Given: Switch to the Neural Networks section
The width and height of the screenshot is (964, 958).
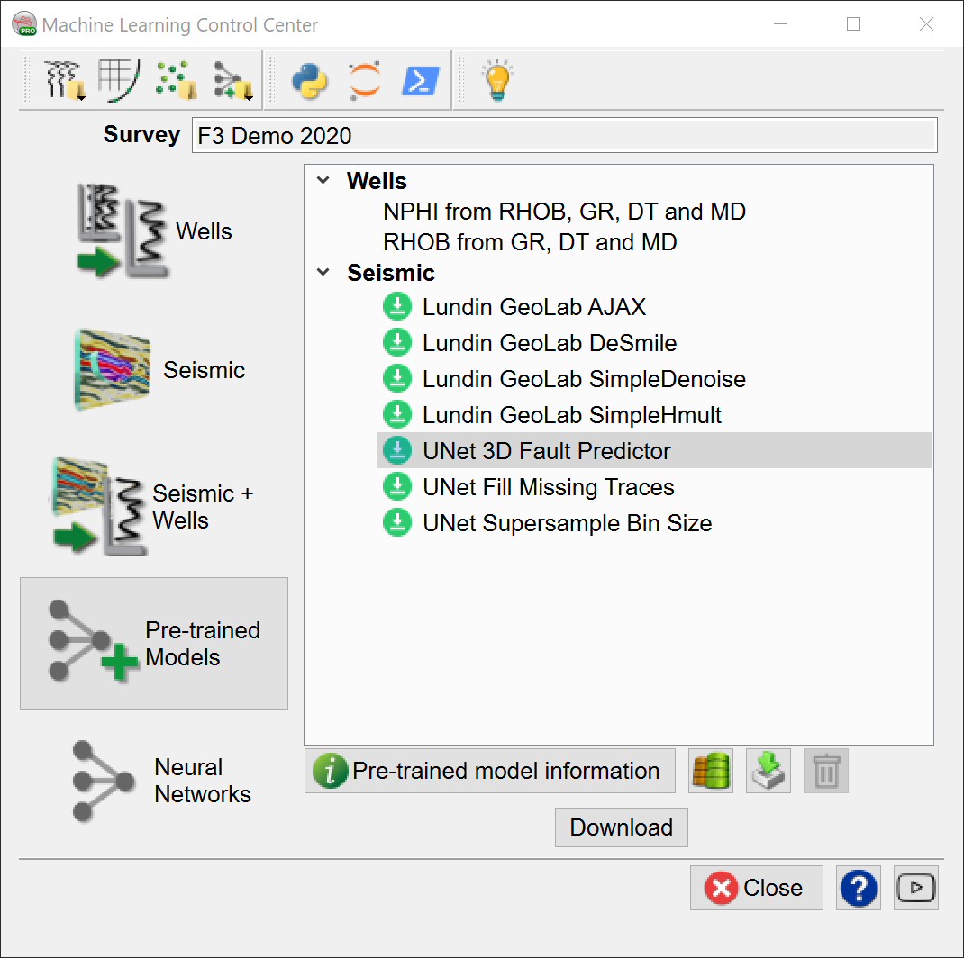Looking at the screenshot, I should tap(154, 781).
